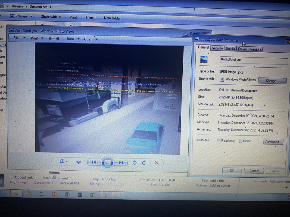Create a New folder in Explorer
Screen dimensions: 290x217
112,18
